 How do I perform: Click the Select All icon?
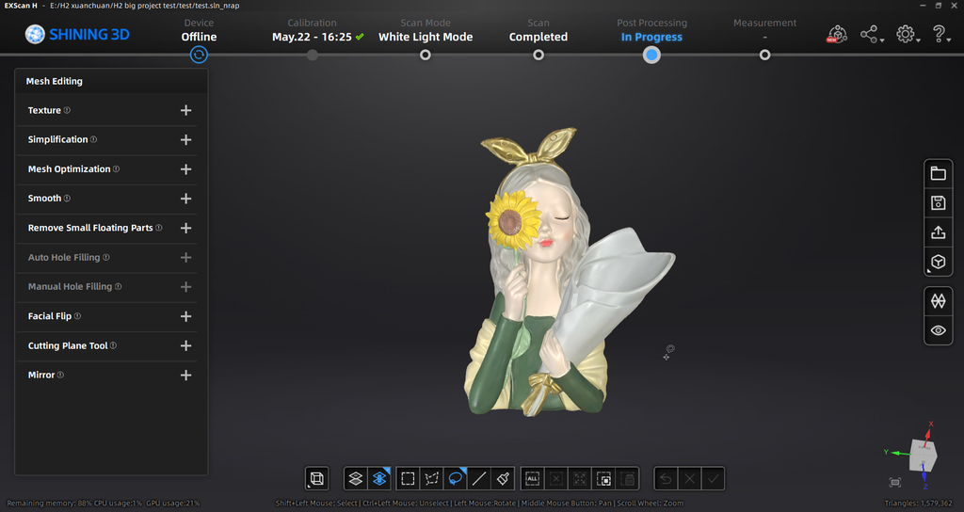click(x=532, y=478)
